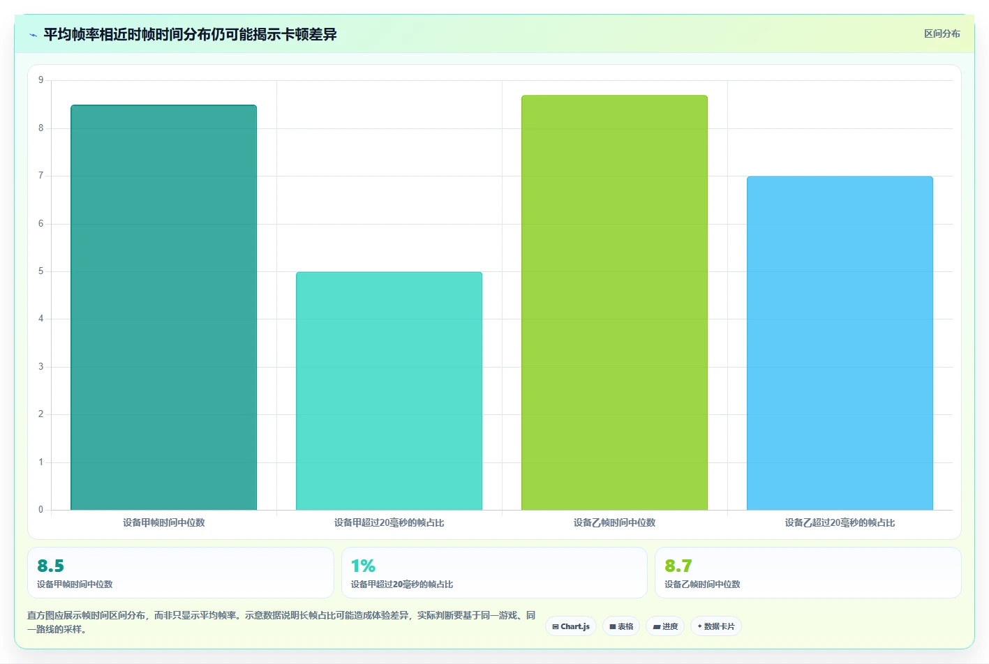Select the 8.5 value in the first stat card

pyautogui.click(x=50, y=566)
